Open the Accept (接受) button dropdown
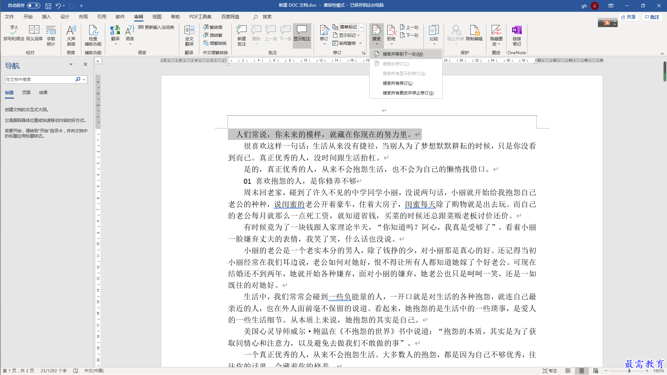The height and width of the screenshot is (375, 667). pyautogui.click(x=377, y=43)
